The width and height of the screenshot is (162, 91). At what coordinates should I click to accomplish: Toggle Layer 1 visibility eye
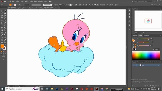pos(133,65)
